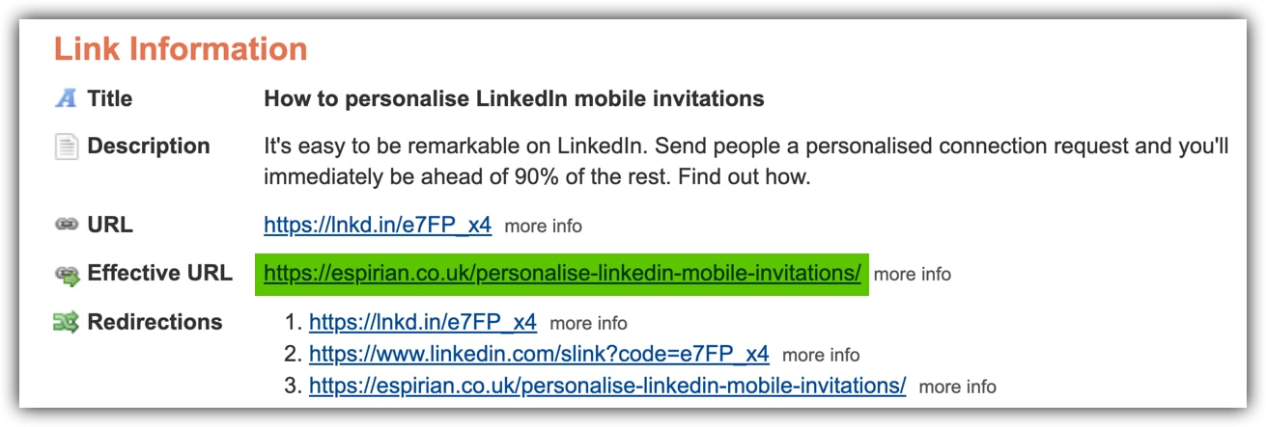Image resolution: width=1266 pixels, height=427 pixels.
Task: Click the Effective URL arrow icon
Action: [65, 275]
